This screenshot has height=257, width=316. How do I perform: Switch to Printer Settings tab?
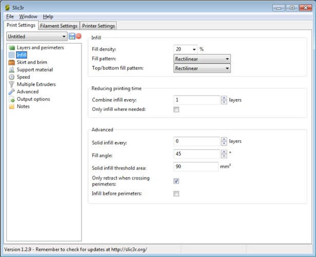click(98, 26)
